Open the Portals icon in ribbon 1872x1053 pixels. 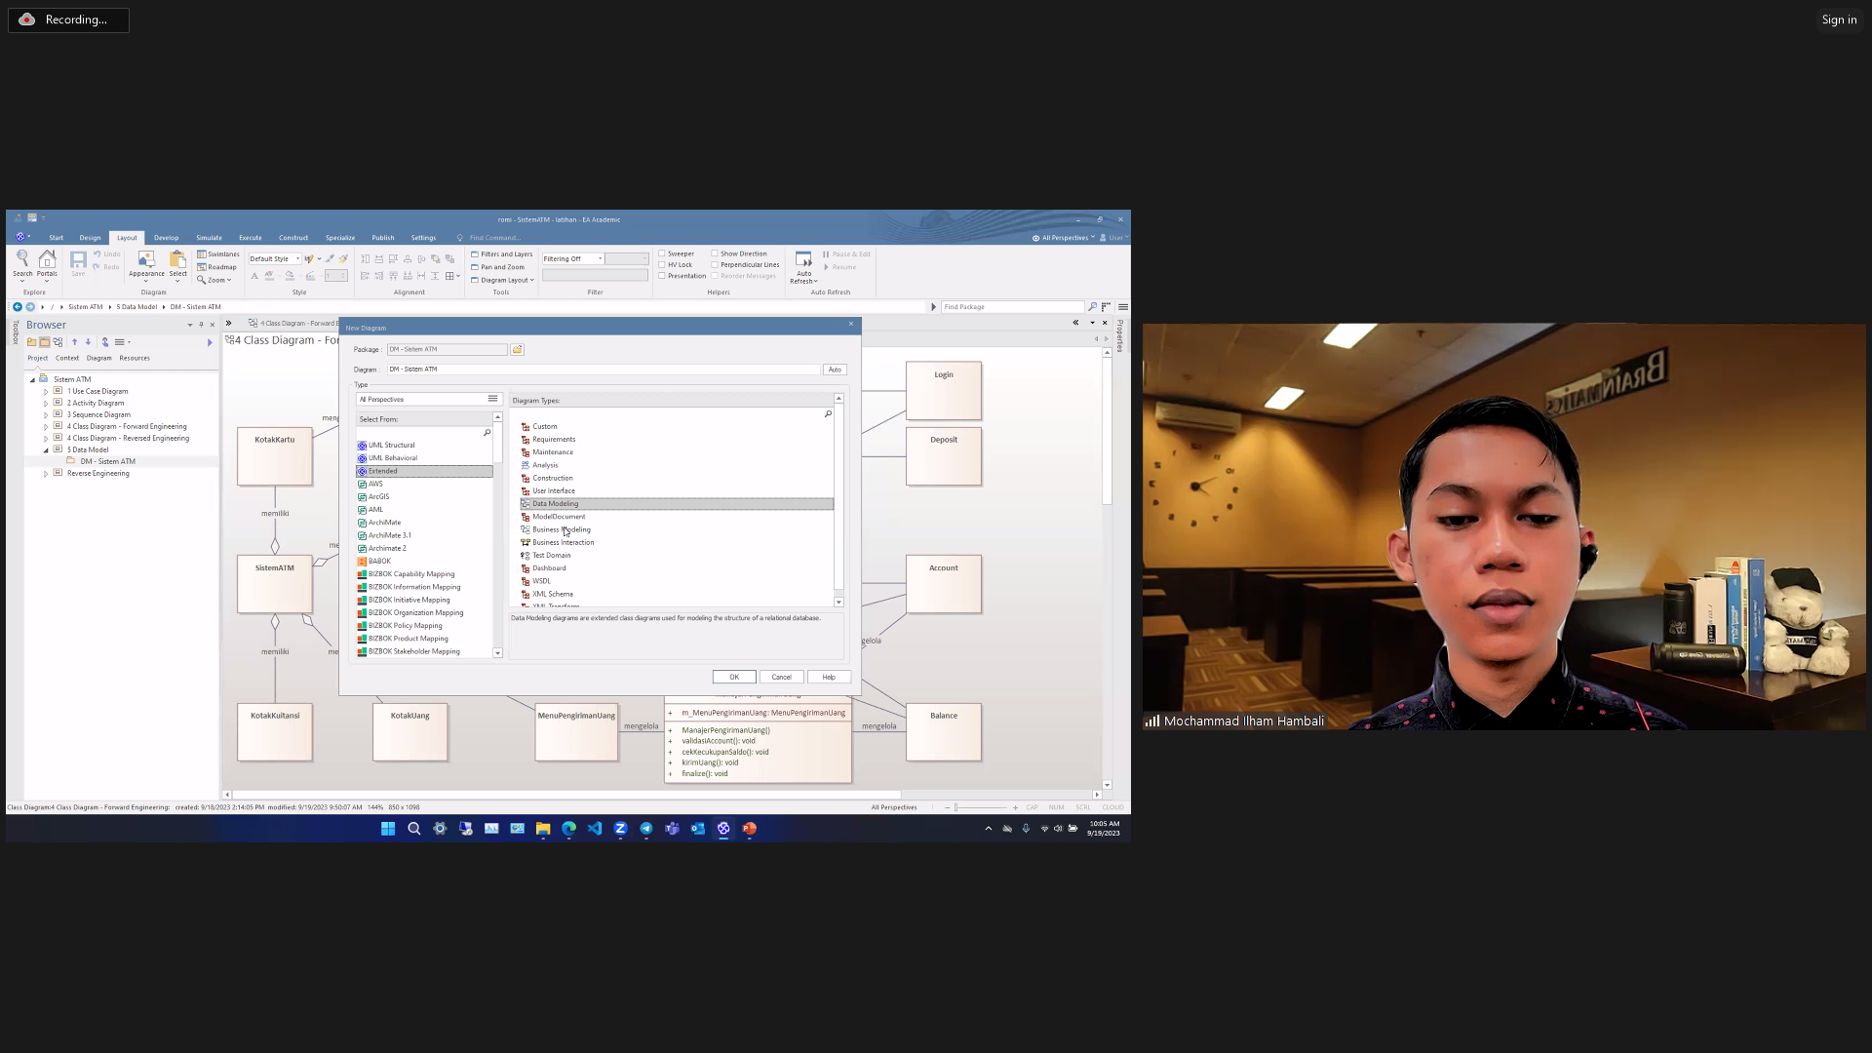coord(47,260)
